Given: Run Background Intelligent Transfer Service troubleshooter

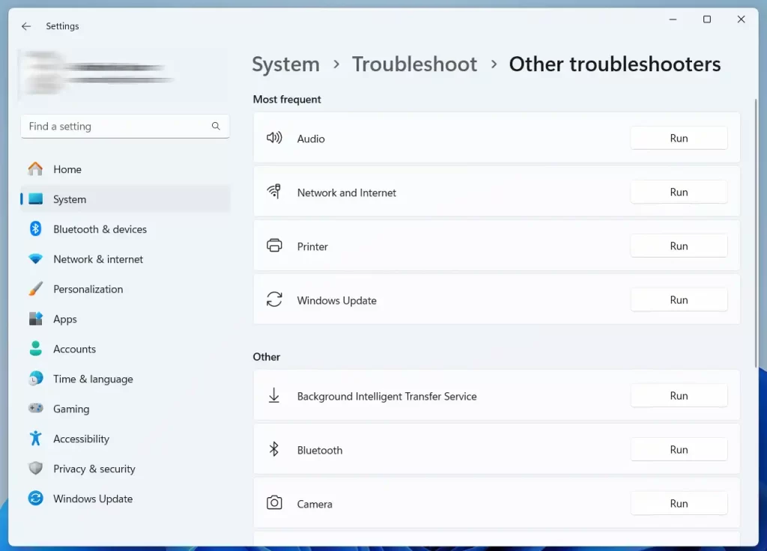Looking at the screenshot, I should coord(679,395).
